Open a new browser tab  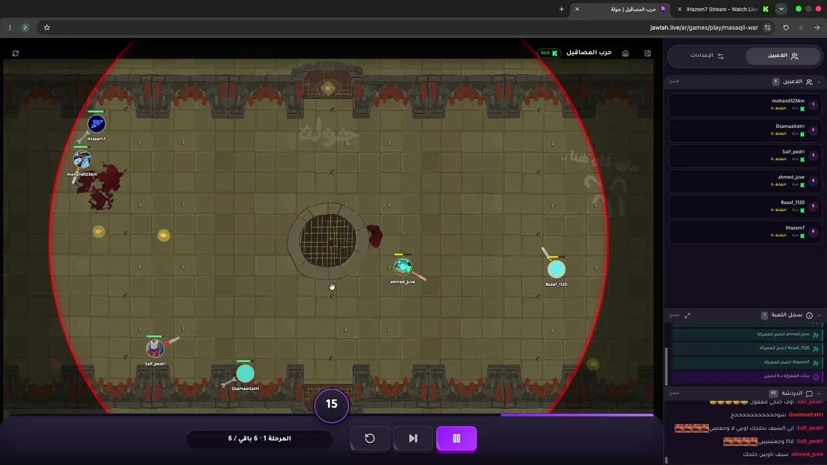561,9
